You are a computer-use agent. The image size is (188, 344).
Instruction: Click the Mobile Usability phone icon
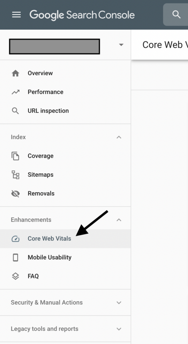click(15, 257)
